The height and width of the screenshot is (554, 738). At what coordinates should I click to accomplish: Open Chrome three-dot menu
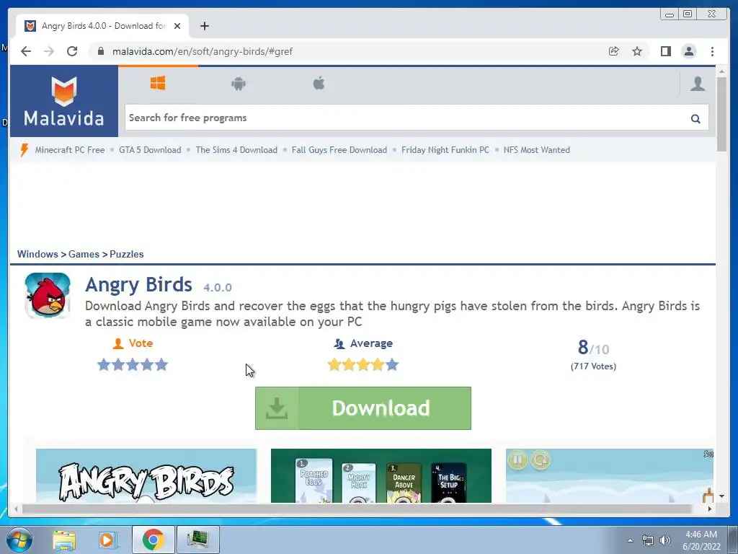click(x=712, y=51)
